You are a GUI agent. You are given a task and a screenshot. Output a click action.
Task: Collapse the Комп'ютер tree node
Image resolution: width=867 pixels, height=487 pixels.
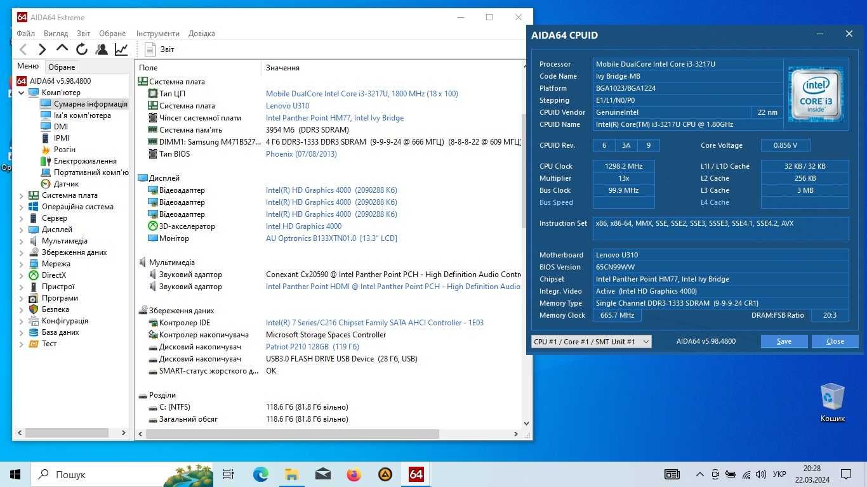(21, 93)
